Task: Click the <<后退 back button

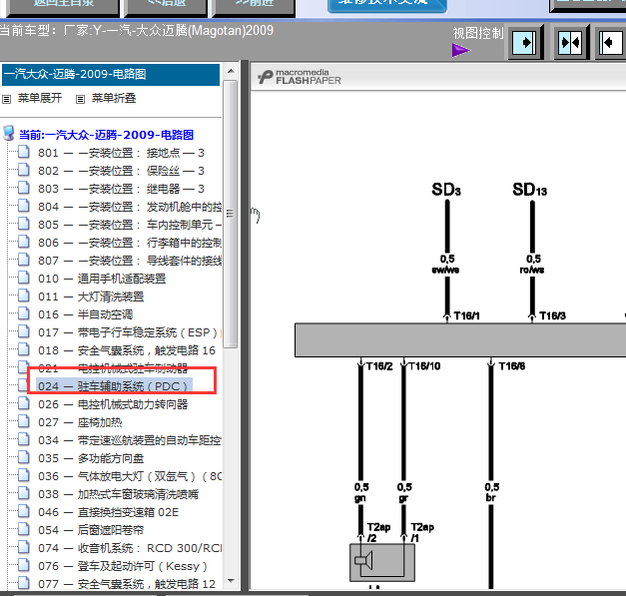Action: [166, 6]
